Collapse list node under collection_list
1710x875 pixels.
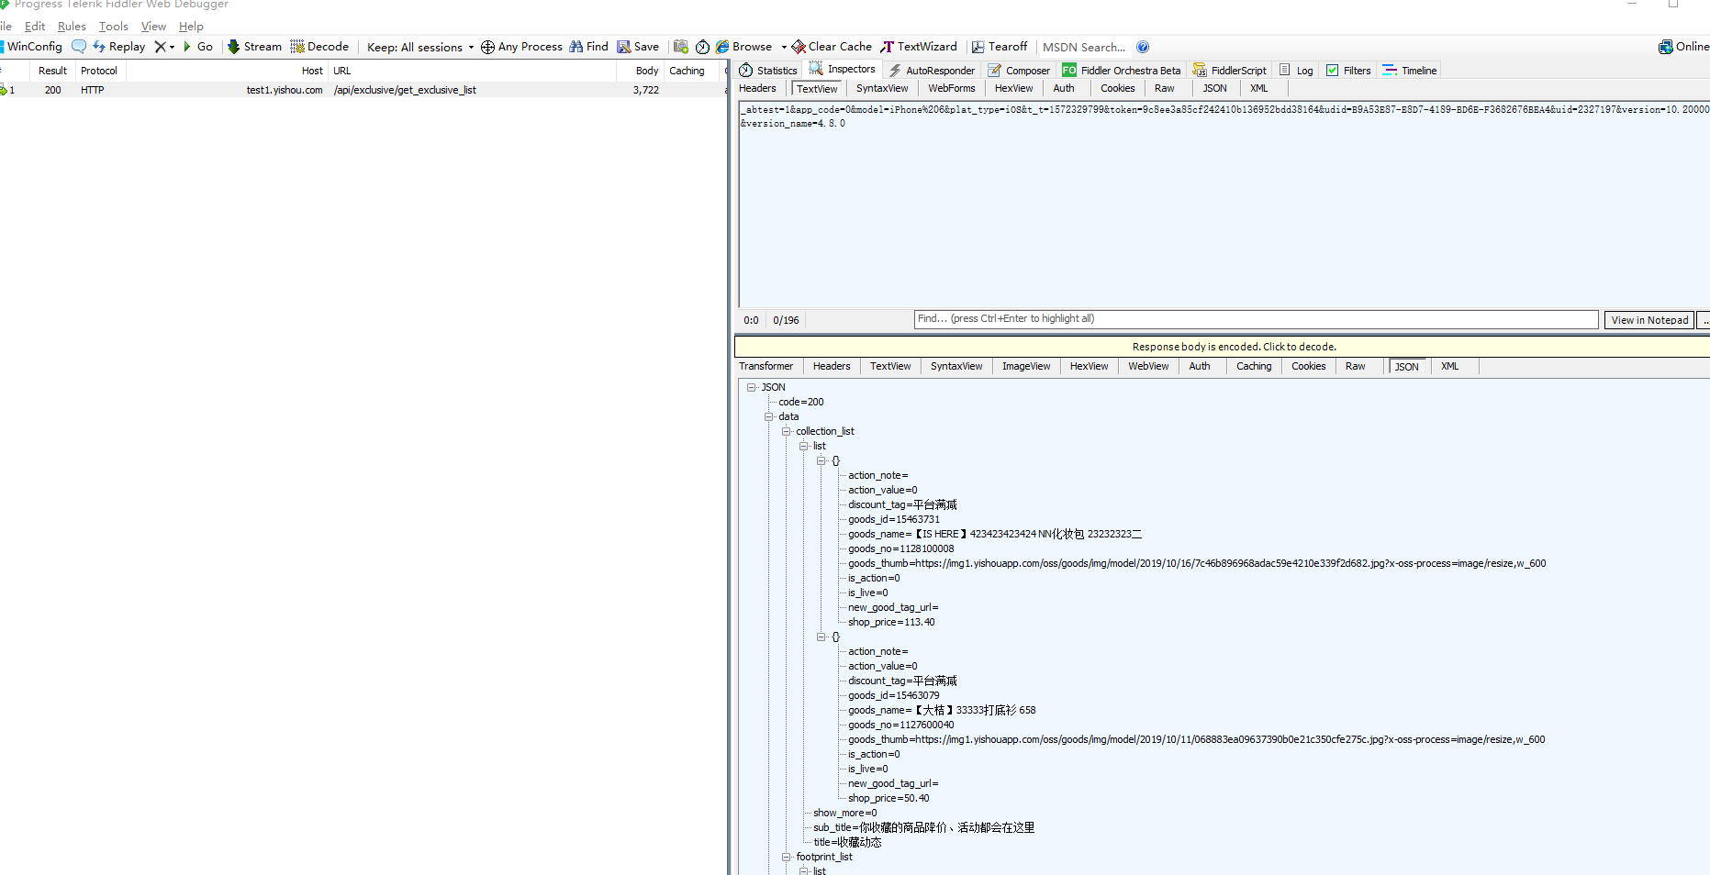coord(804,446)
